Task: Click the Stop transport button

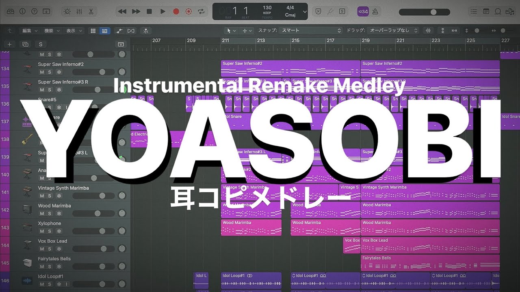Action: pyautogui.click(x=149, y=12)
